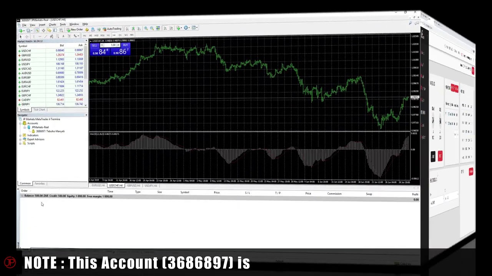492x276 pixels.
Task: Switch to M30 timeframe
Action: (102, 35)
